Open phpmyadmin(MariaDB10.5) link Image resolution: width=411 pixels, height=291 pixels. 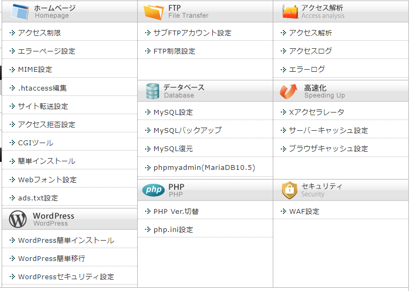pyautogui.click(x=204, y=168)
